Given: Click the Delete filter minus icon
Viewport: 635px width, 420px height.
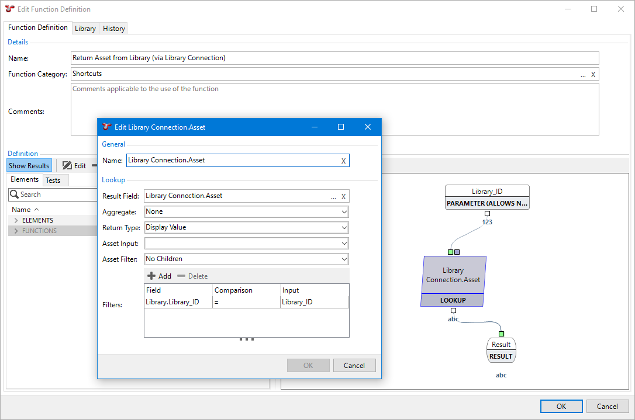Looking at the screenshot, I should 181,276.
